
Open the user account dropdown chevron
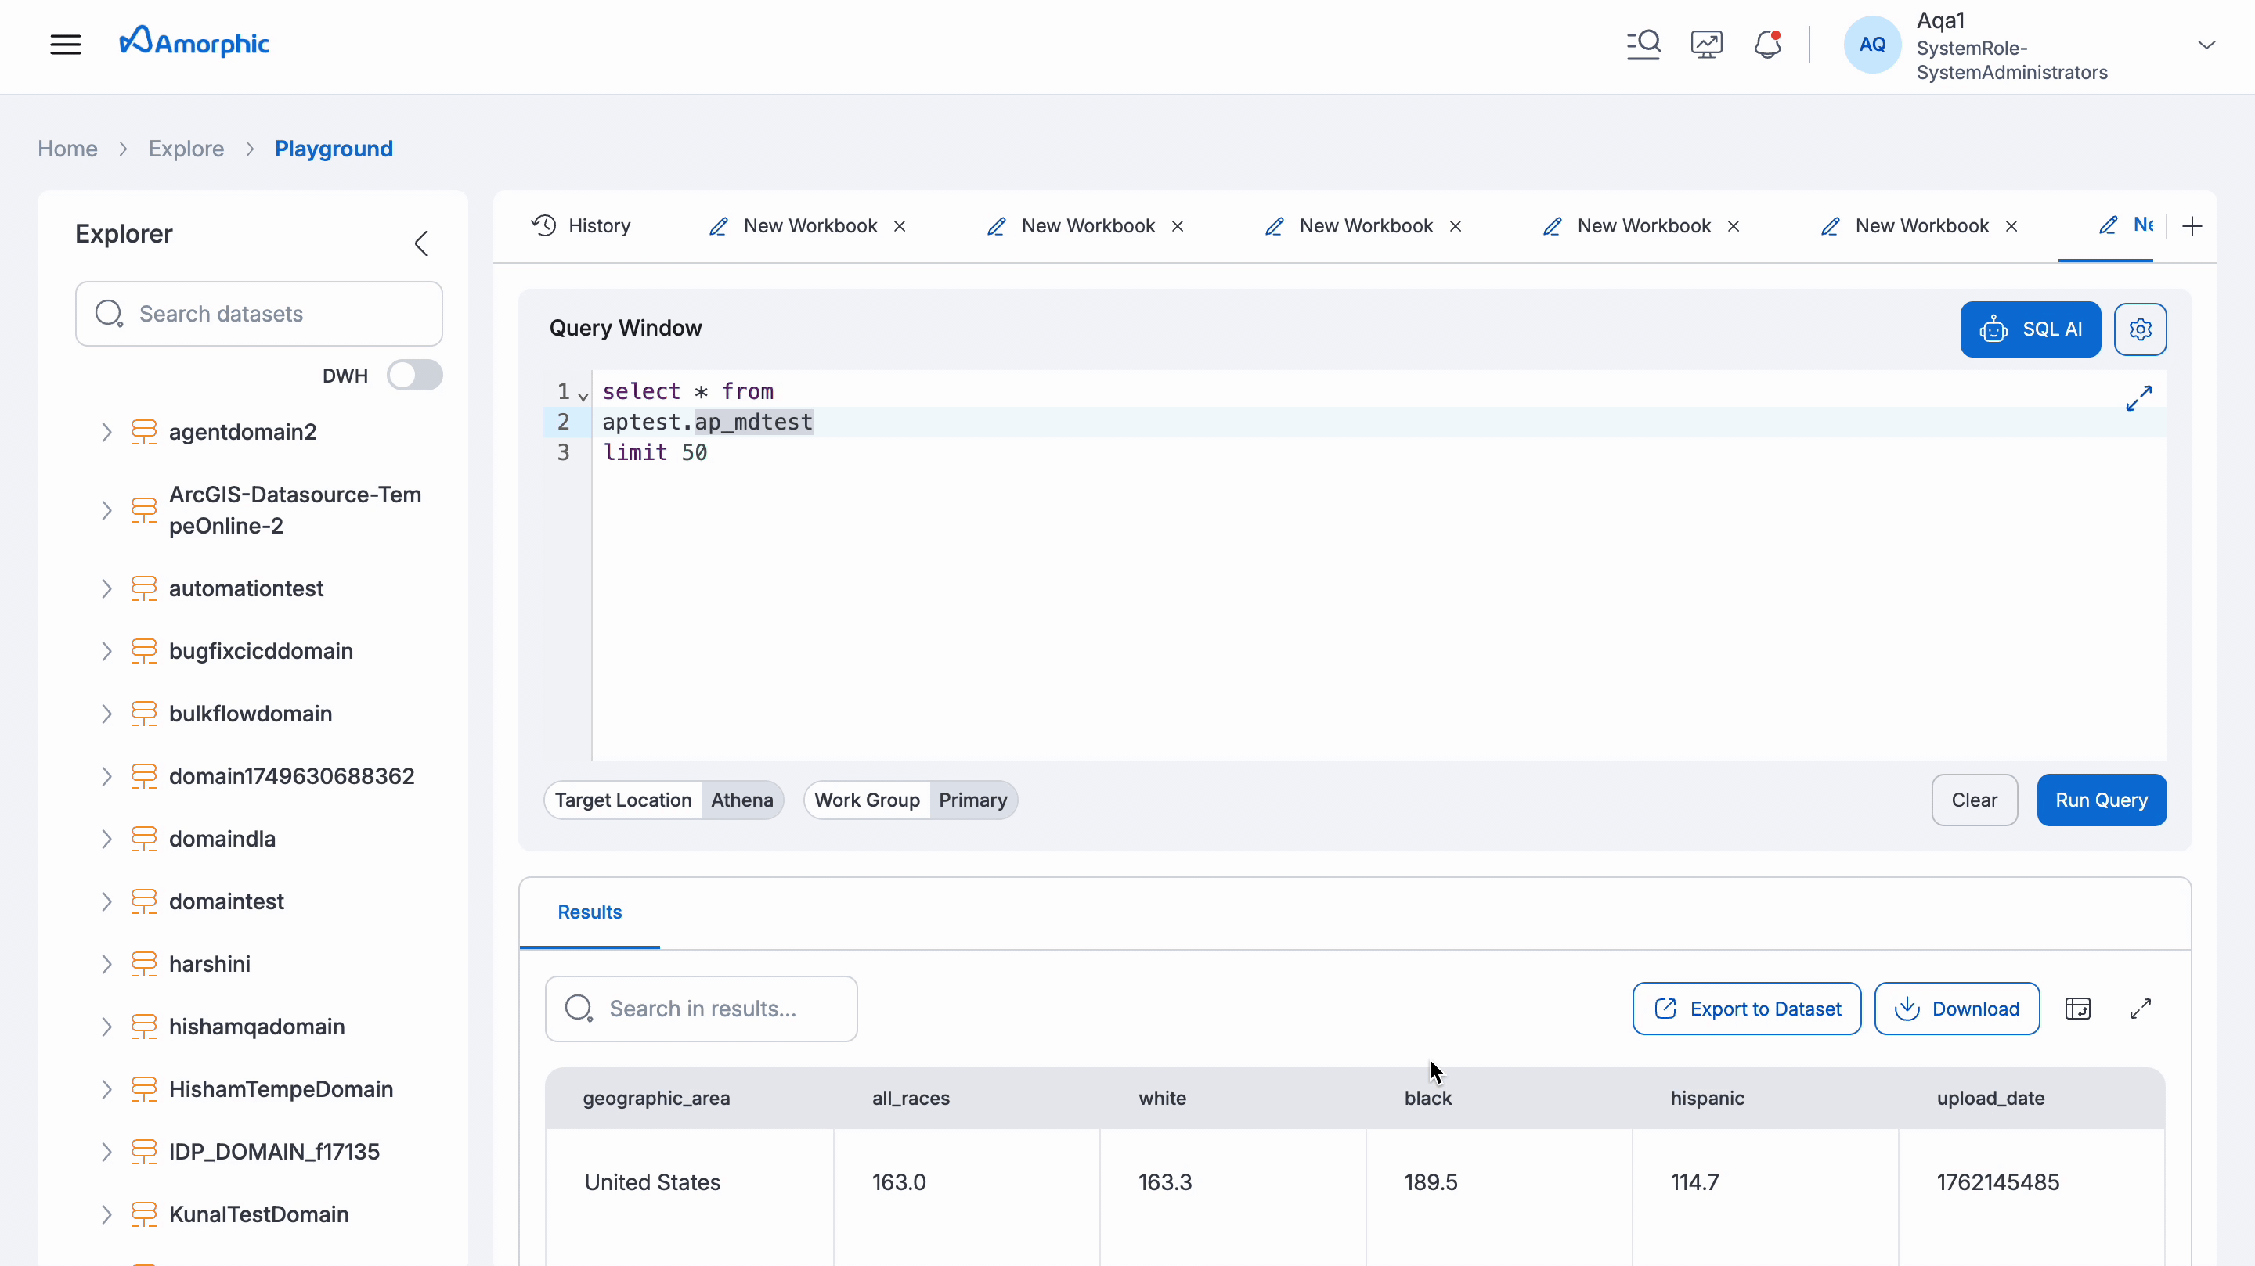pos(2207,44)
